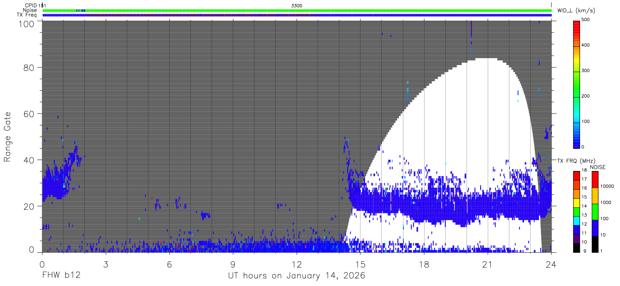Screen dimensions: 620x286
Task: Click the green segment of NOISE bar
Action: click(594, 211)
